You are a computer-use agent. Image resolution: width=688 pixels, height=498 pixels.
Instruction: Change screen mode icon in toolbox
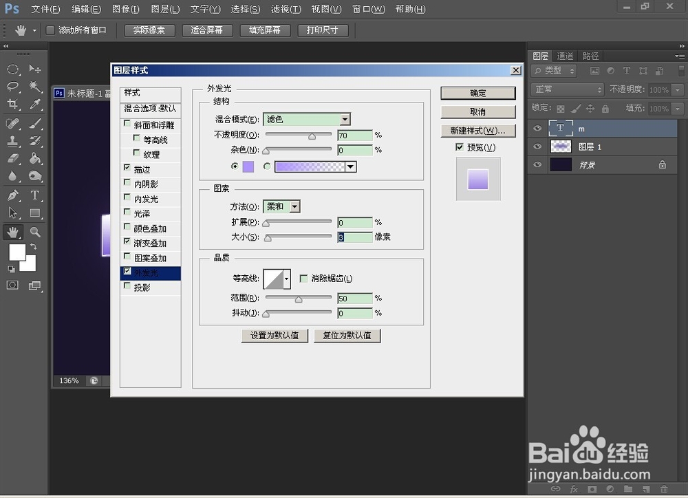pyautogui.click(x=34, y=285)
